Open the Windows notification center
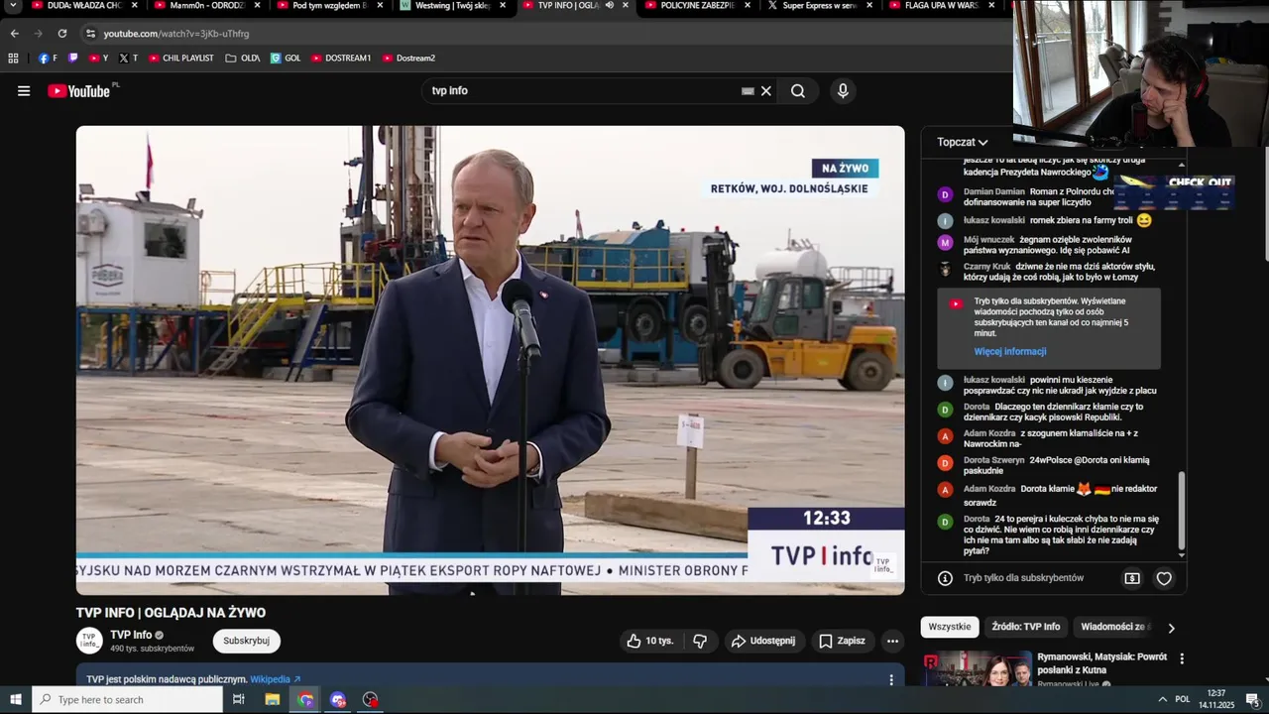 click(x=1252, y=699)
